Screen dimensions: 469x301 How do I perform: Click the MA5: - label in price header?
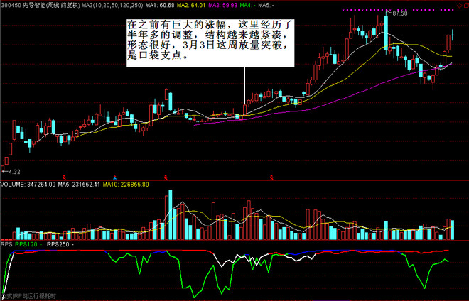click(266, 5)
